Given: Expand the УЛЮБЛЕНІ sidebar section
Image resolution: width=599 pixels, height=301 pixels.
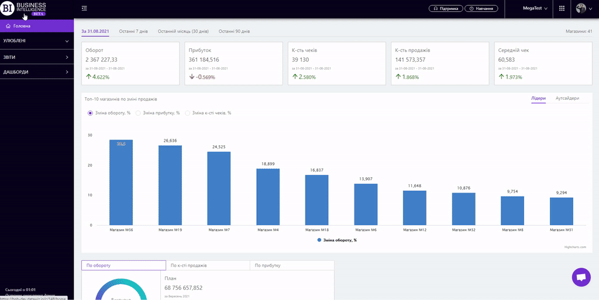Looking at the screenshot, I should click(x=36, y=41).
